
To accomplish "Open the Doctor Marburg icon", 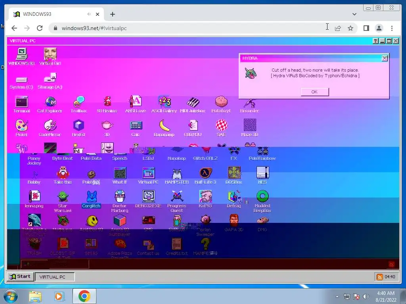I will coord(120,196).
